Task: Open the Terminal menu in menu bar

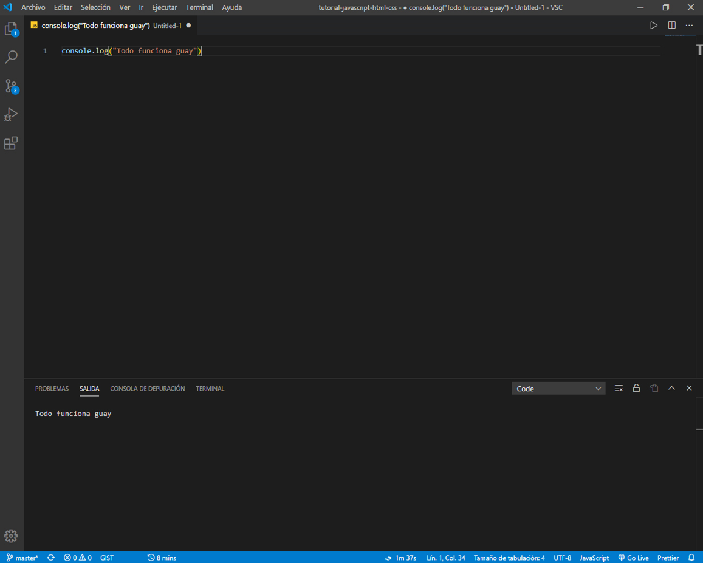Action: click(x=199, y=8)
